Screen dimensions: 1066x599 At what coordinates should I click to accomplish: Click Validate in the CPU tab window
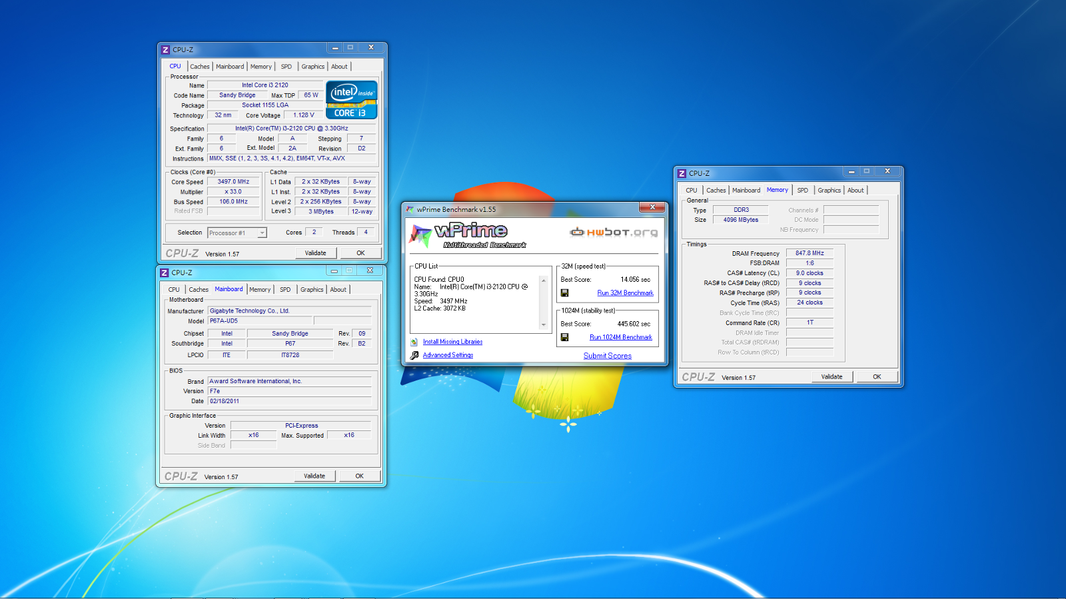tap(316, 253)
